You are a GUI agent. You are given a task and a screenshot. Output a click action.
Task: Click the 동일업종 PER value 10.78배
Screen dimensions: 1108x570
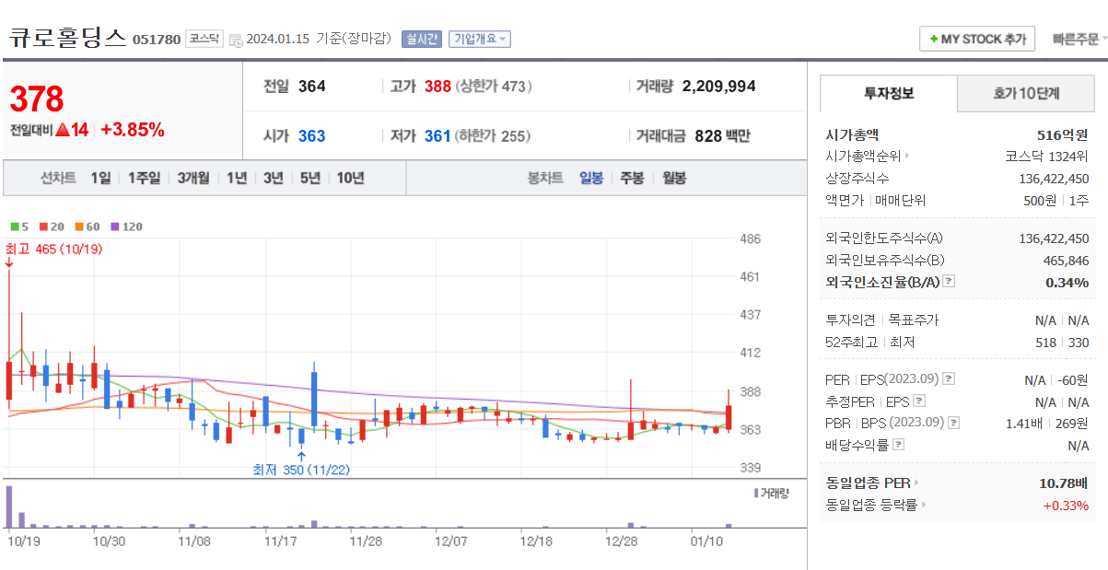pyautogui.click(x=1064, y=483)
